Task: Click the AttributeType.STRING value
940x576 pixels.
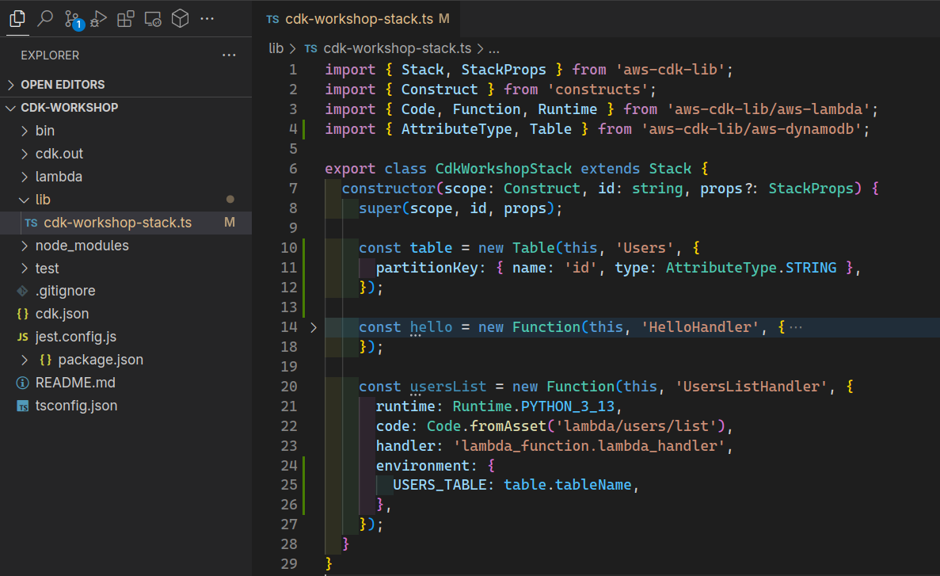Action: [x=752, y=269]
